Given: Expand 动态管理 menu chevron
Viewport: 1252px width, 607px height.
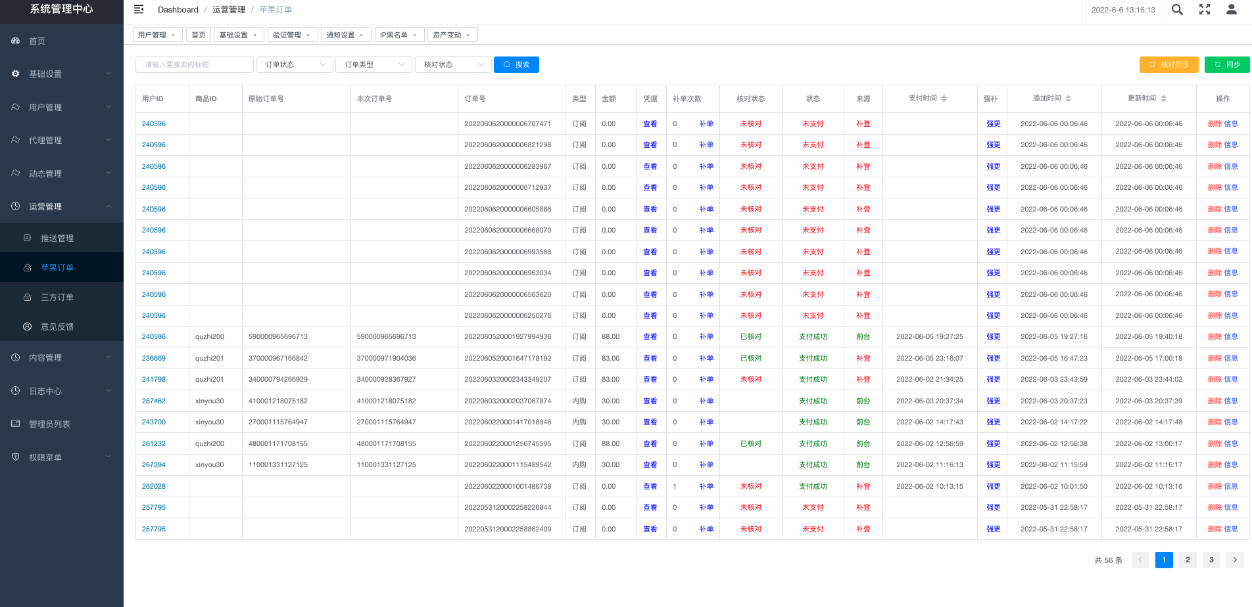Looking at the screenshot, I should coord(108,173).
